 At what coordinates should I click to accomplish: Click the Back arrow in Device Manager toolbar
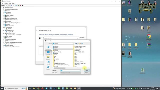pyautogui.click(x=2, y=5)
